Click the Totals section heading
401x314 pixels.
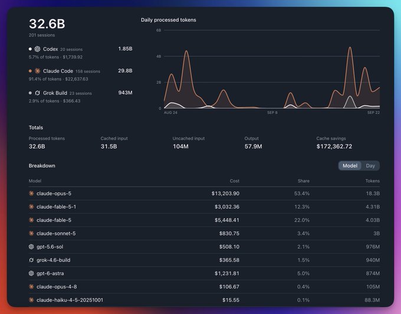tap(36, 127)
